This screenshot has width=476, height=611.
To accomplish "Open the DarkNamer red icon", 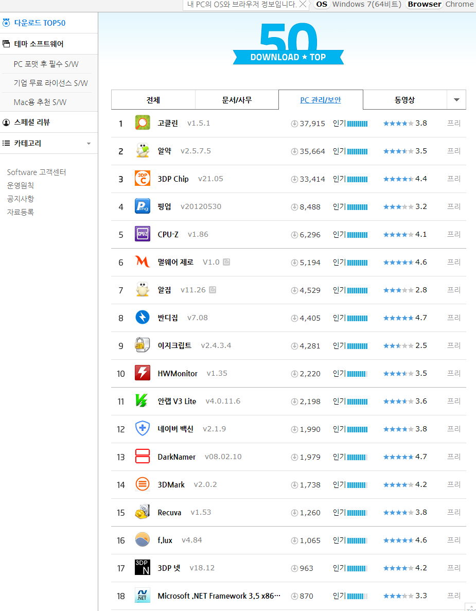I will tap(143, 456).
